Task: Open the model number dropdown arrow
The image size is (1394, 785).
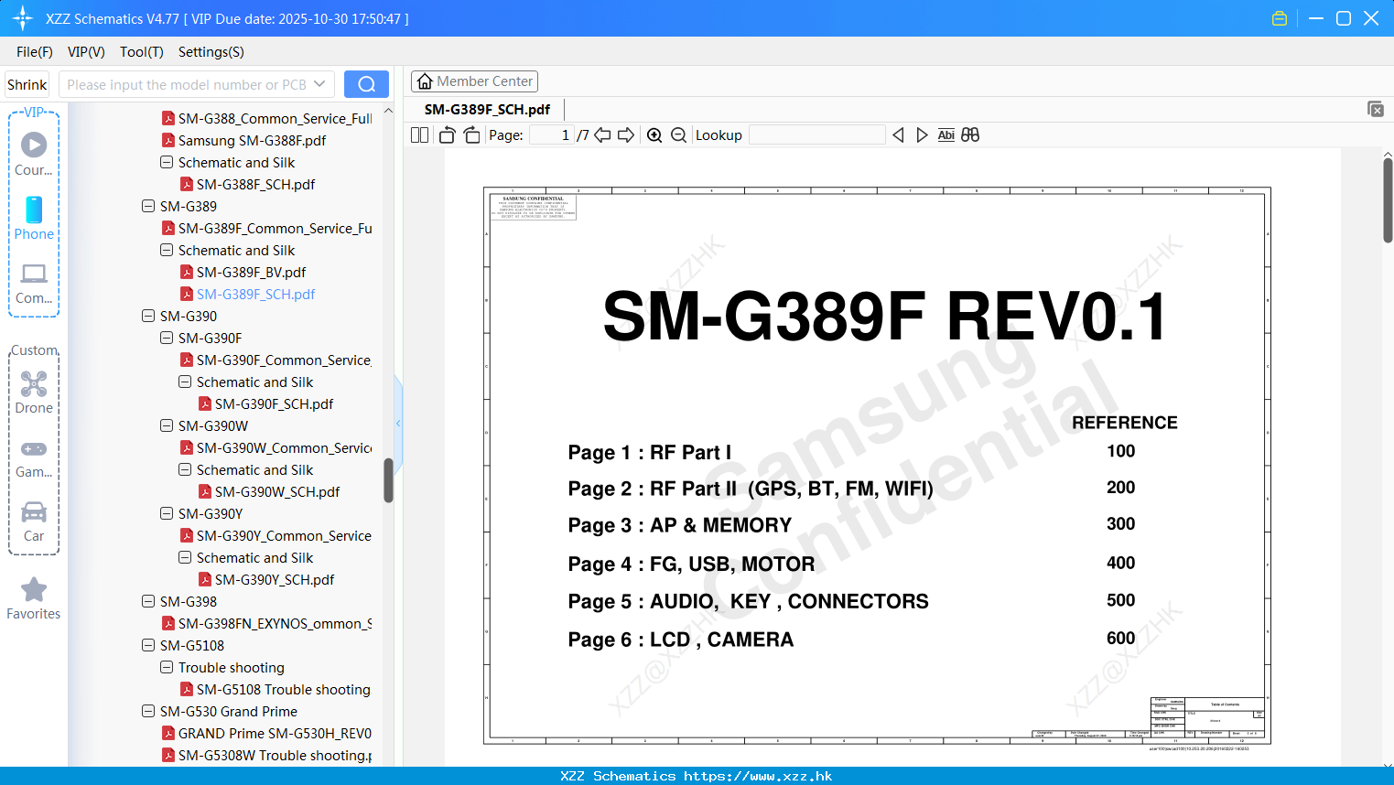Action: click(319, 84)
